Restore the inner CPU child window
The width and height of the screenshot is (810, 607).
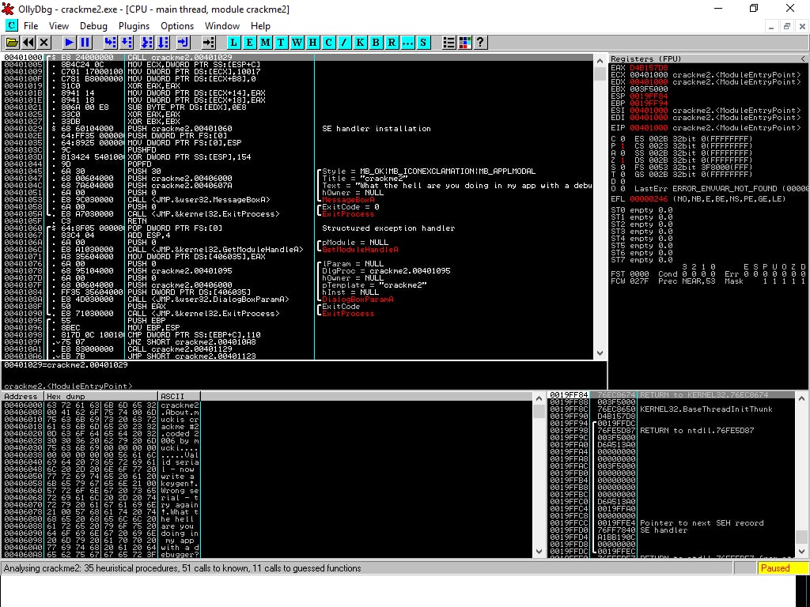(x=787, y=26)
